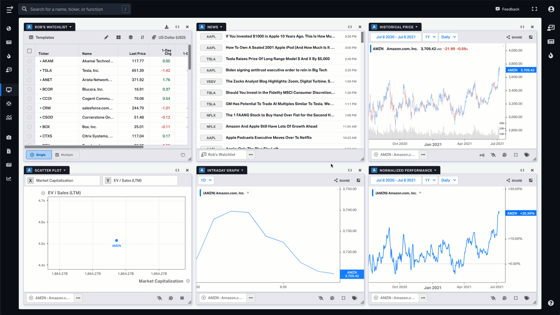This screenshot has height=315, width=560.
Task: Select the AKAM row radio button
Action: tap(29, 61)
